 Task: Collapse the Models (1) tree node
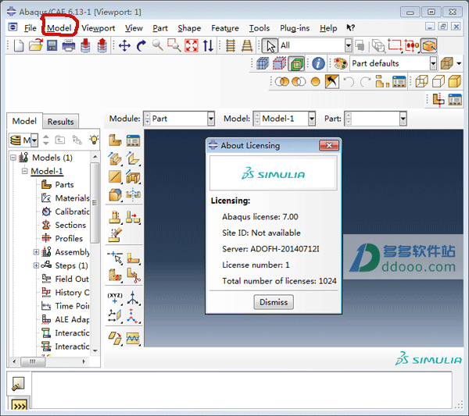13,158
